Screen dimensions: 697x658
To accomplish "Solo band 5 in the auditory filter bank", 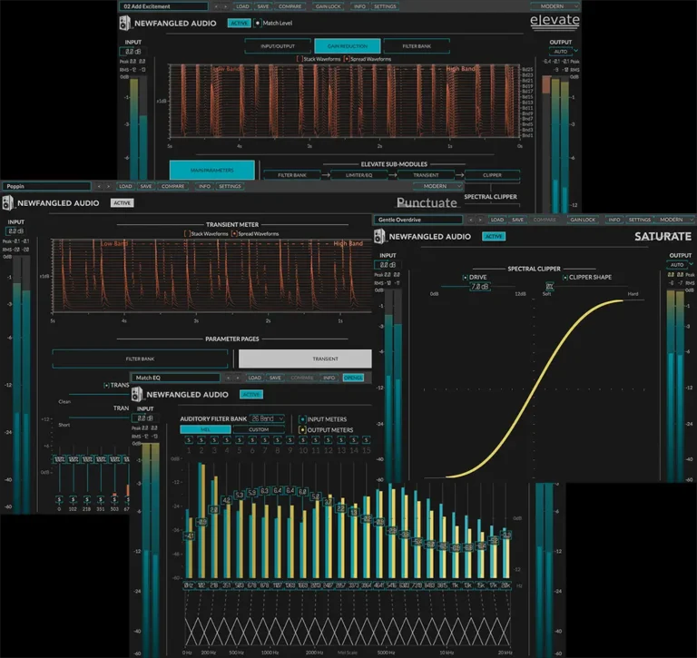I will (x=240, y=439).
